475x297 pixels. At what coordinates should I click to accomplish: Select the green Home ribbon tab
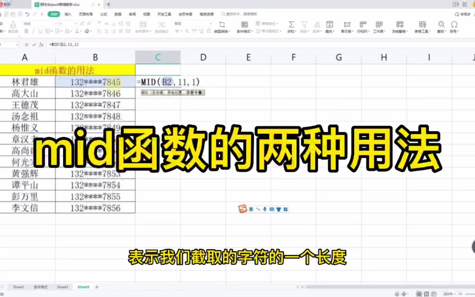tap(54, 14)
